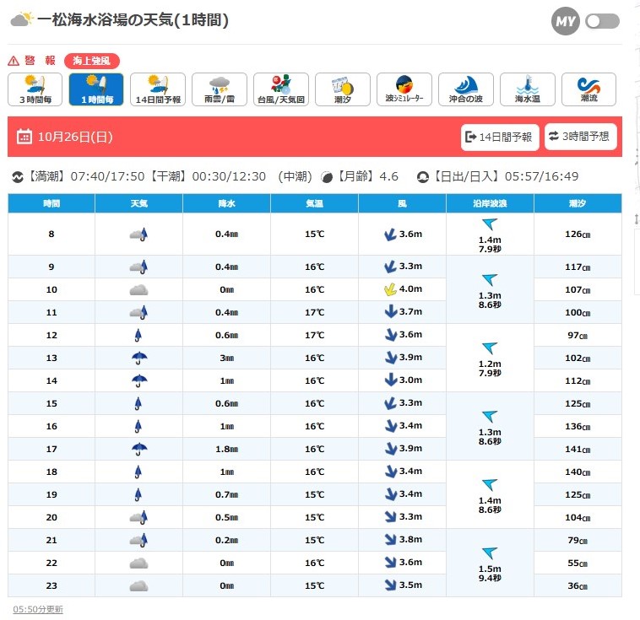Switch to 3時間予想 view button
Image resolution: width=640 pixels, height=620 pixels.
point(581,136)
